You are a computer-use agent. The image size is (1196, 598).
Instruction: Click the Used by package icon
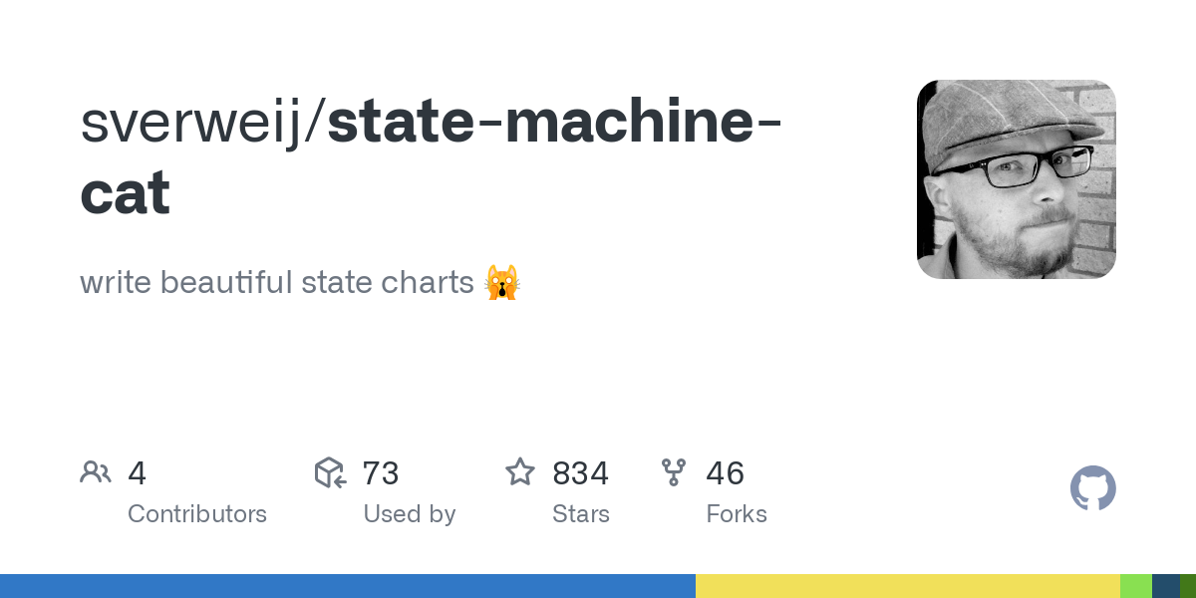click(x=330, y=472)
